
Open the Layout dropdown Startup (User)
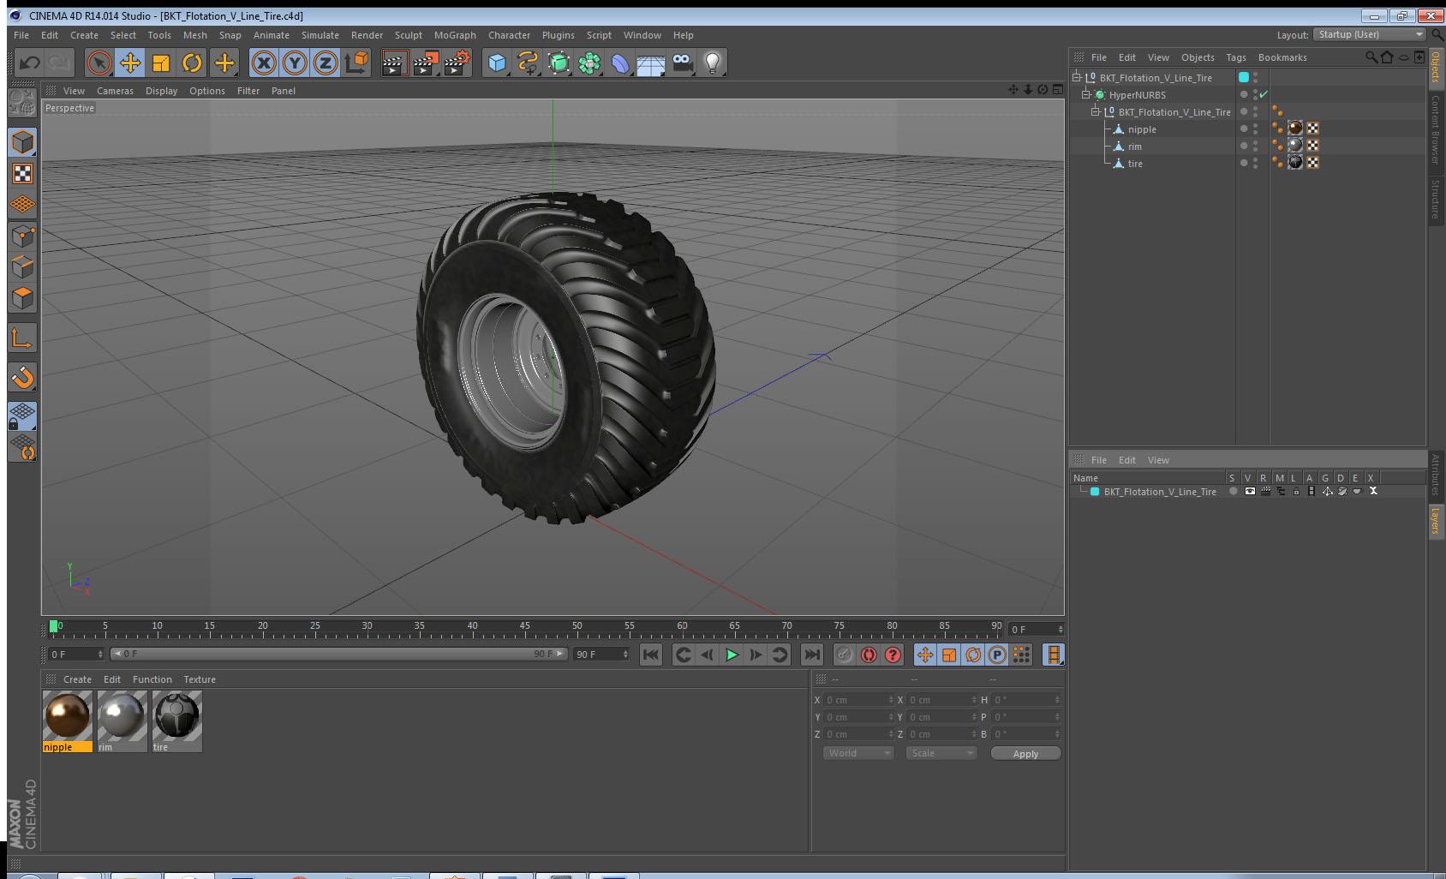click(x=1369, y=34)
